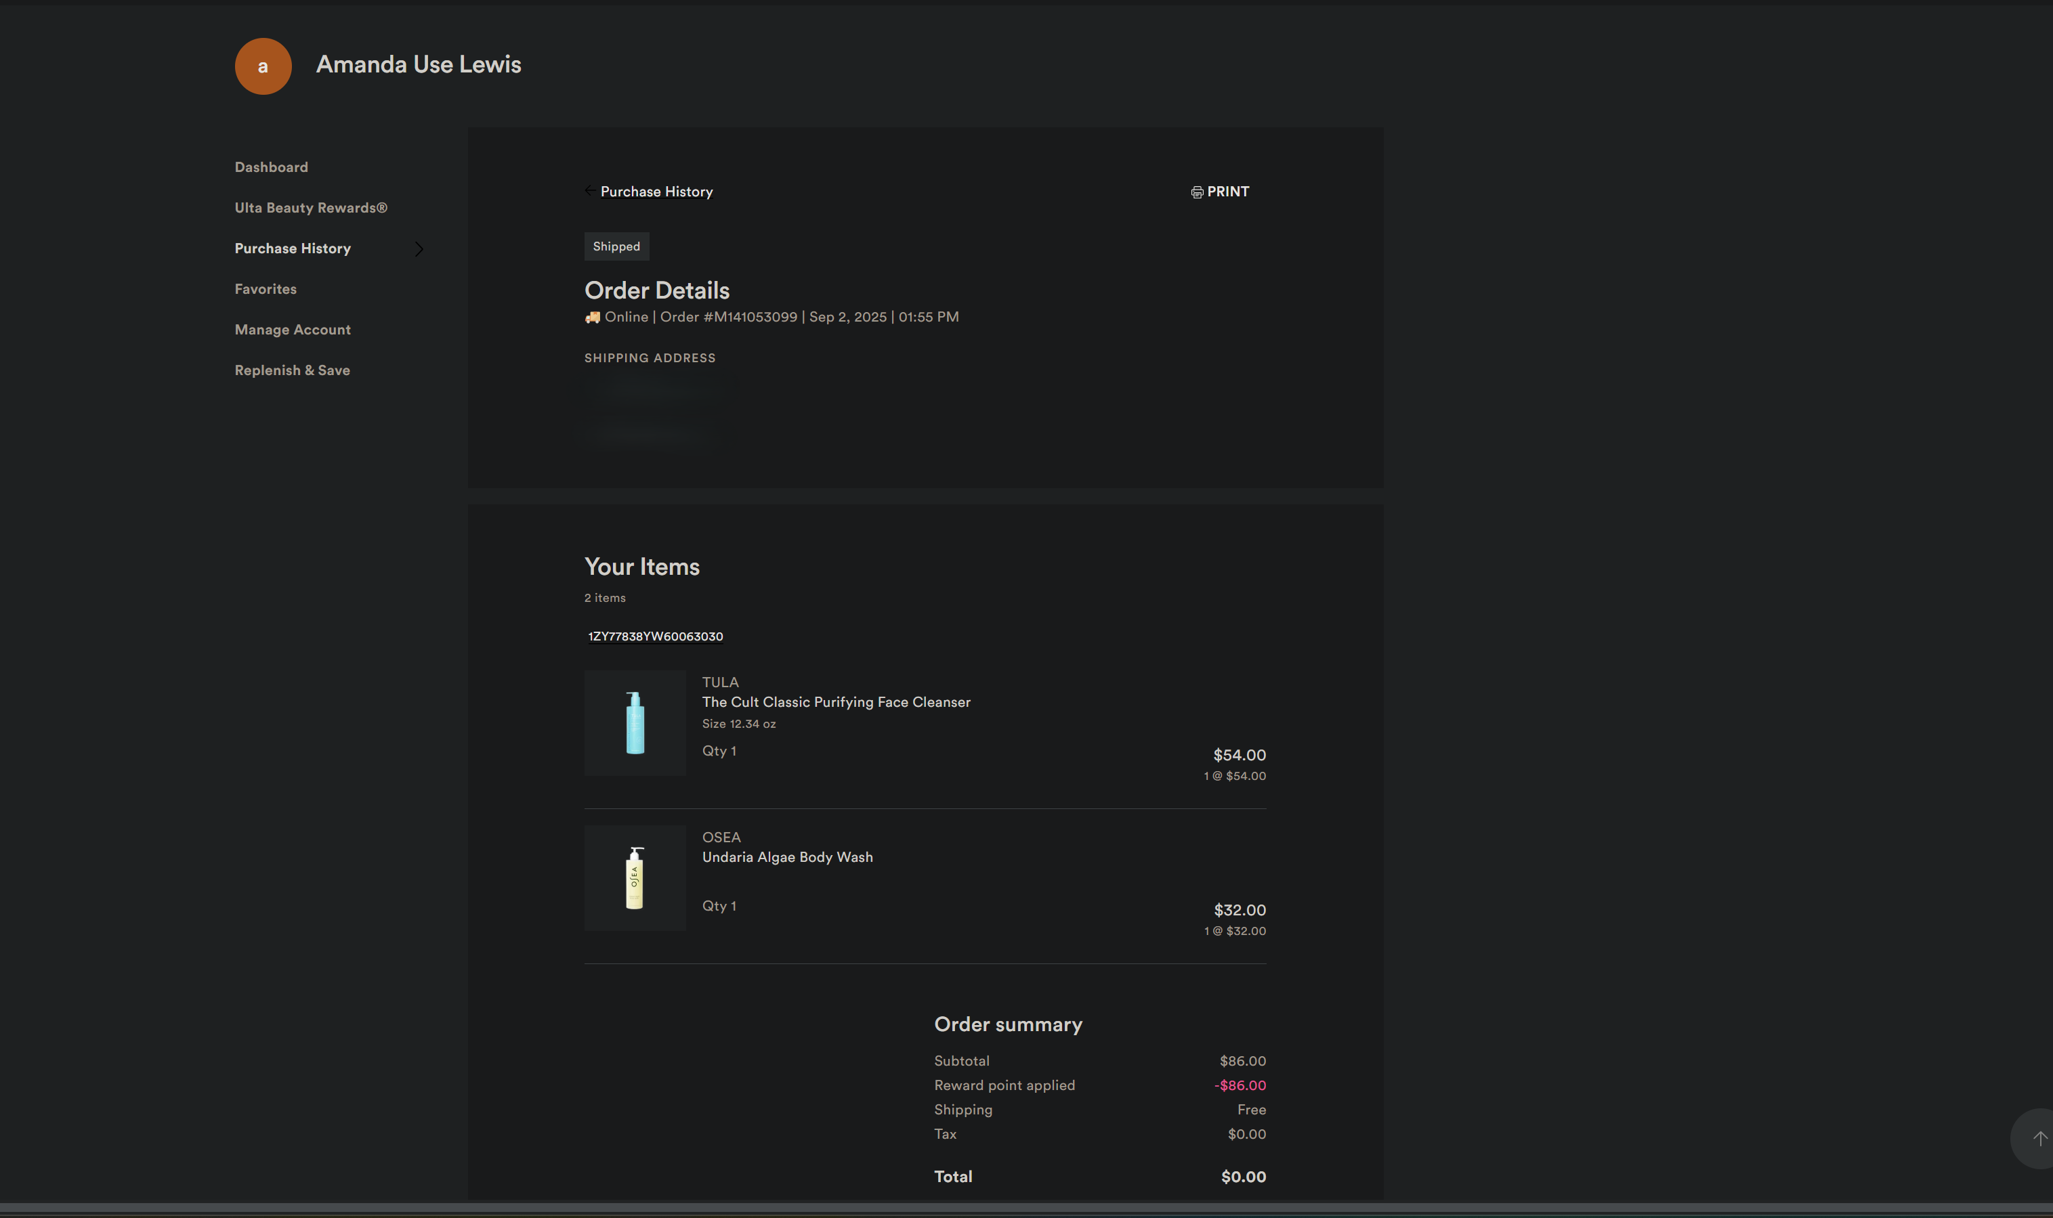Expand the Purchase History sidebar chevron
2053x1218 pixels.
click(x=419, y=248)
